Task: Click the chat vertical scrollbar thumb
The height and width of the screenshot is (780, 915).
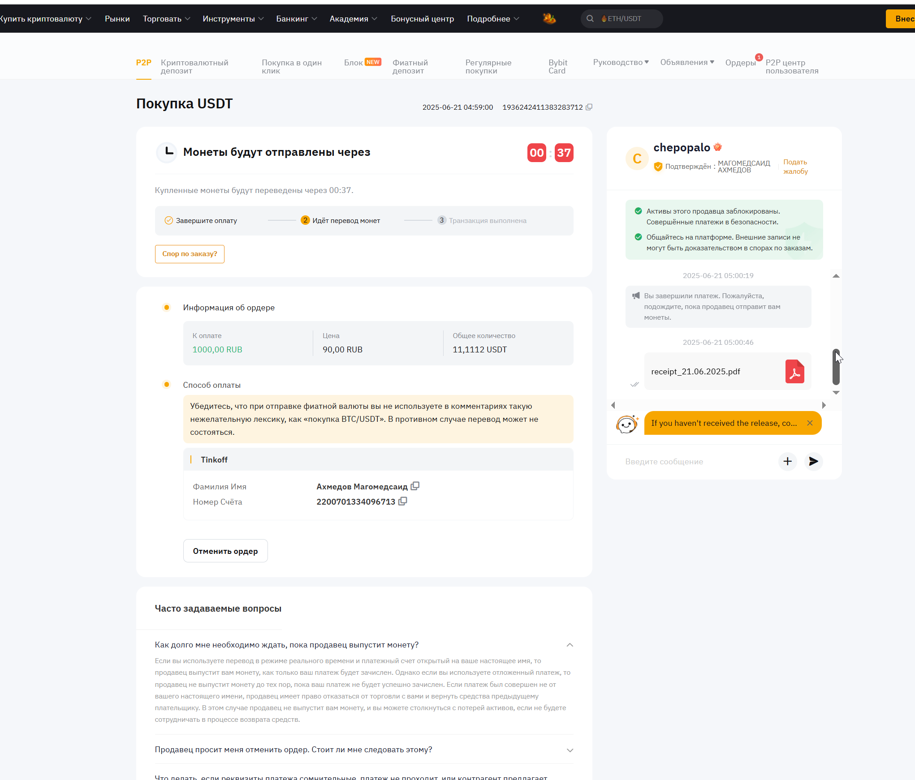Action: point(836,367)
